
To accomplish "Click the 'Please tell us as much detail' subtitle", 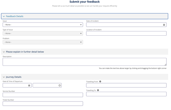I will (x=85, y=6).
